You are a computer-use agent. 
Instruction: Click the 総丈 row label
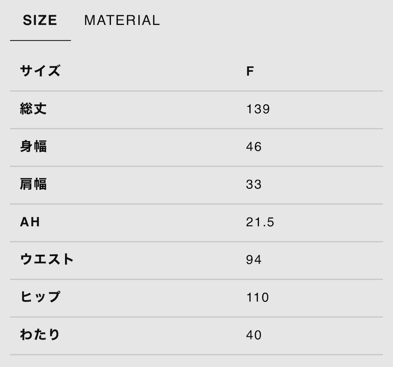tap(34, 109)
